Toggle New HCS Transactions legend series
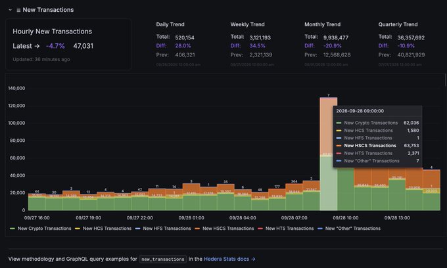447x268 pixels. [103, 229]
